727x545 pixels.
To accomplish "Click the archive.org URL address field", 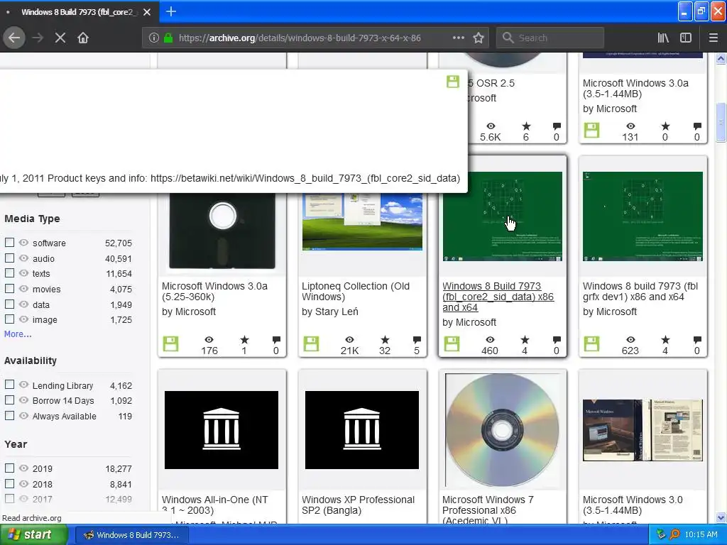I will click(300, 38).
